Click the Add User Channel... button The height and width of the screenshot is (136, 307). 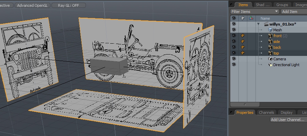288,120
